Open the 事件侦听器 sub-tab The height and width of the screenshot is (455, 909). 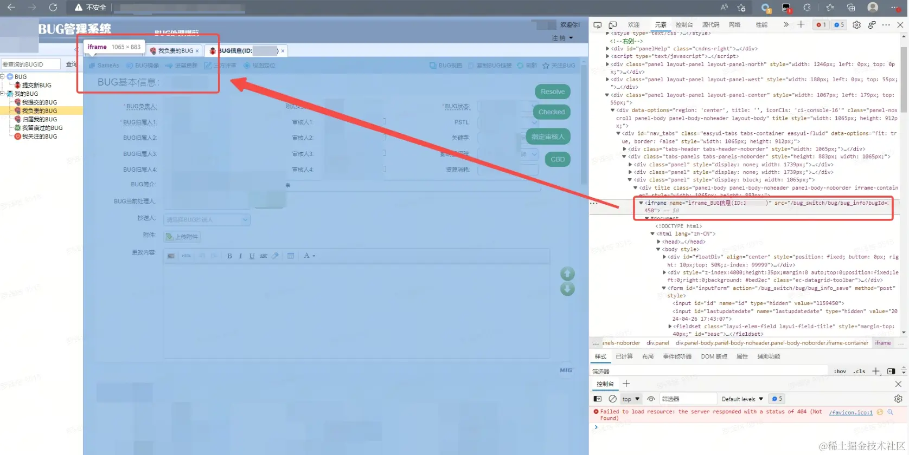[677, 356]
